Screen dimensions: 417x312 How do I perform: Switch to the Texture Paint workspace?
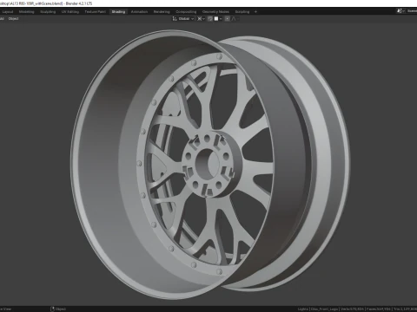[x=96, y=12]
